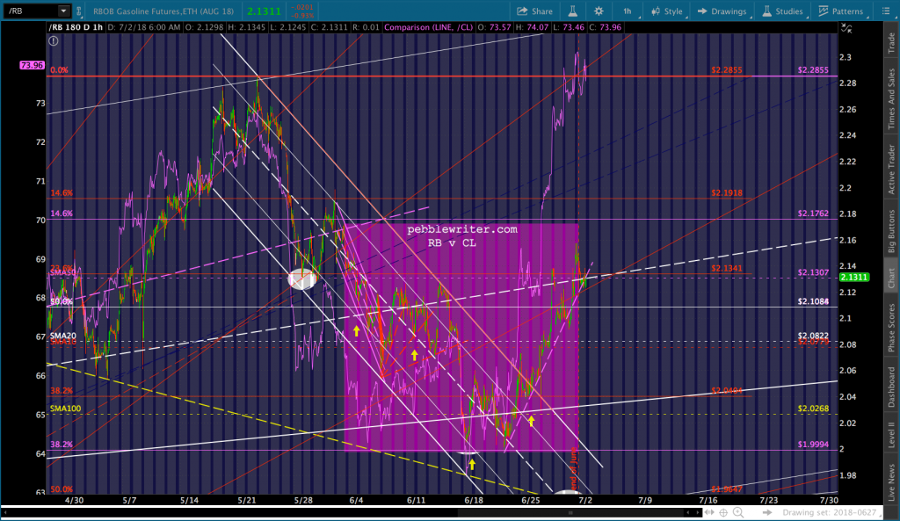The image size is (900, 521).
Task: Toggle the Phase Scores sidebar panel
Action: click(890, 328)
